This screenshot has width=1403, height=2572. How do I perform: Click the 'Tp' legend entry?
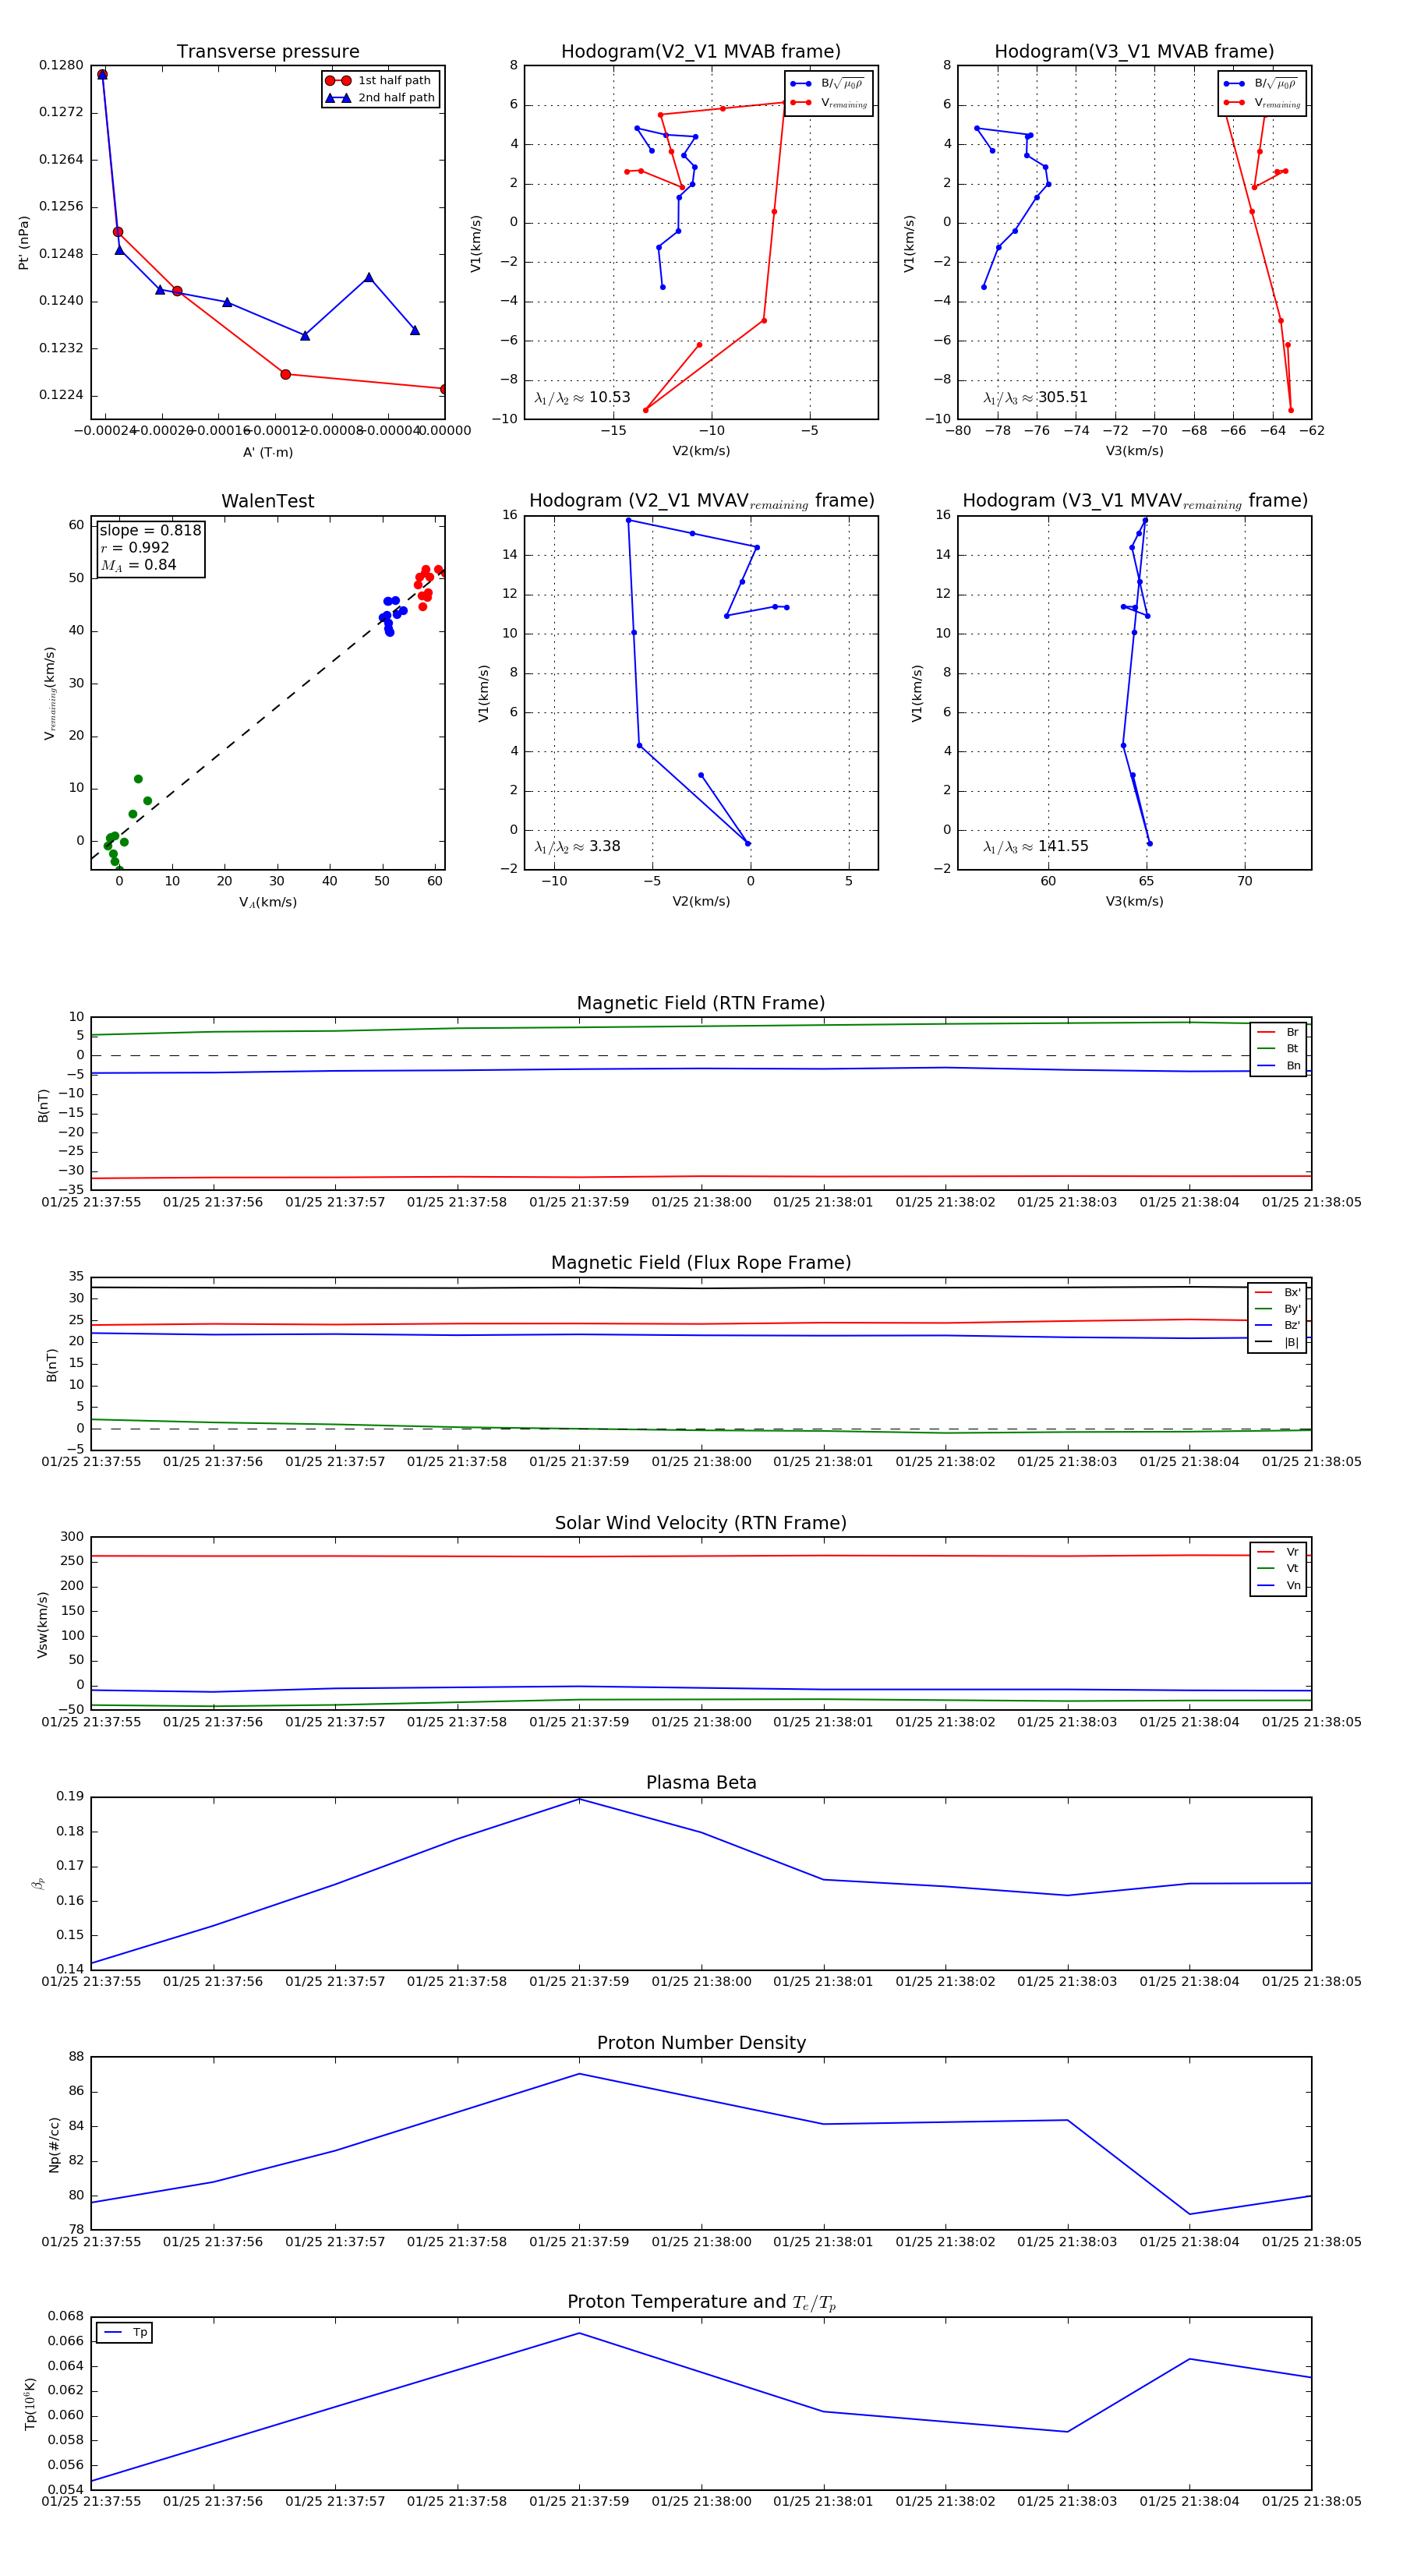pos(125,2333)
